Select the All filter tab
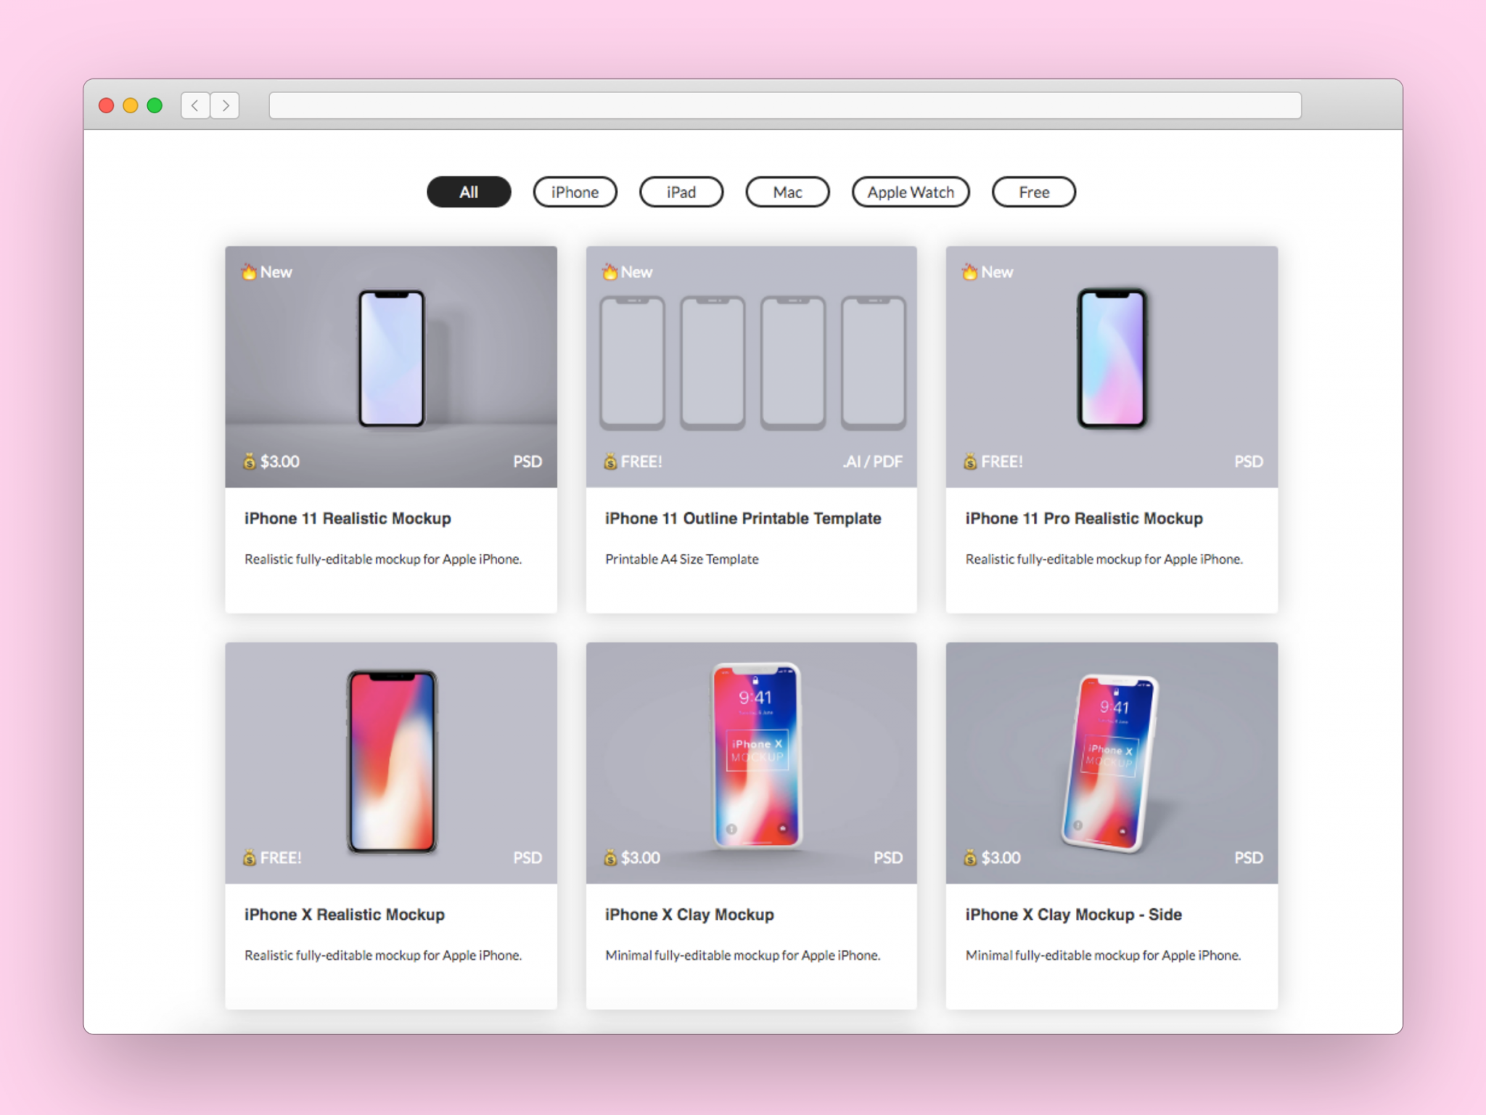The image size is (1486, 1115). click(x=468, y=192)
